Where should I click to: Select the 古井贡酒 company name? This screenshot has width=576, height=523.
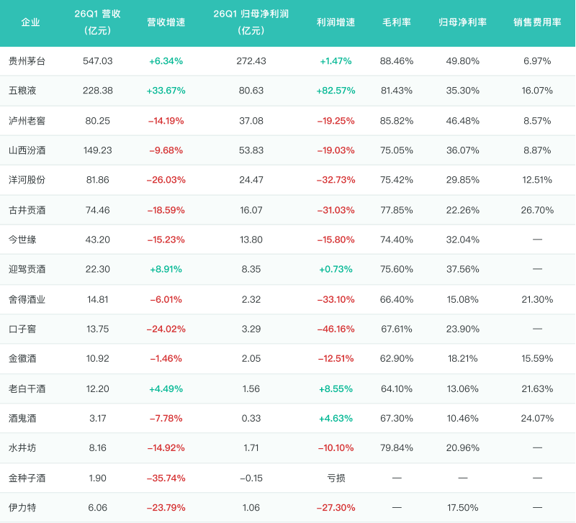(27, 210)
